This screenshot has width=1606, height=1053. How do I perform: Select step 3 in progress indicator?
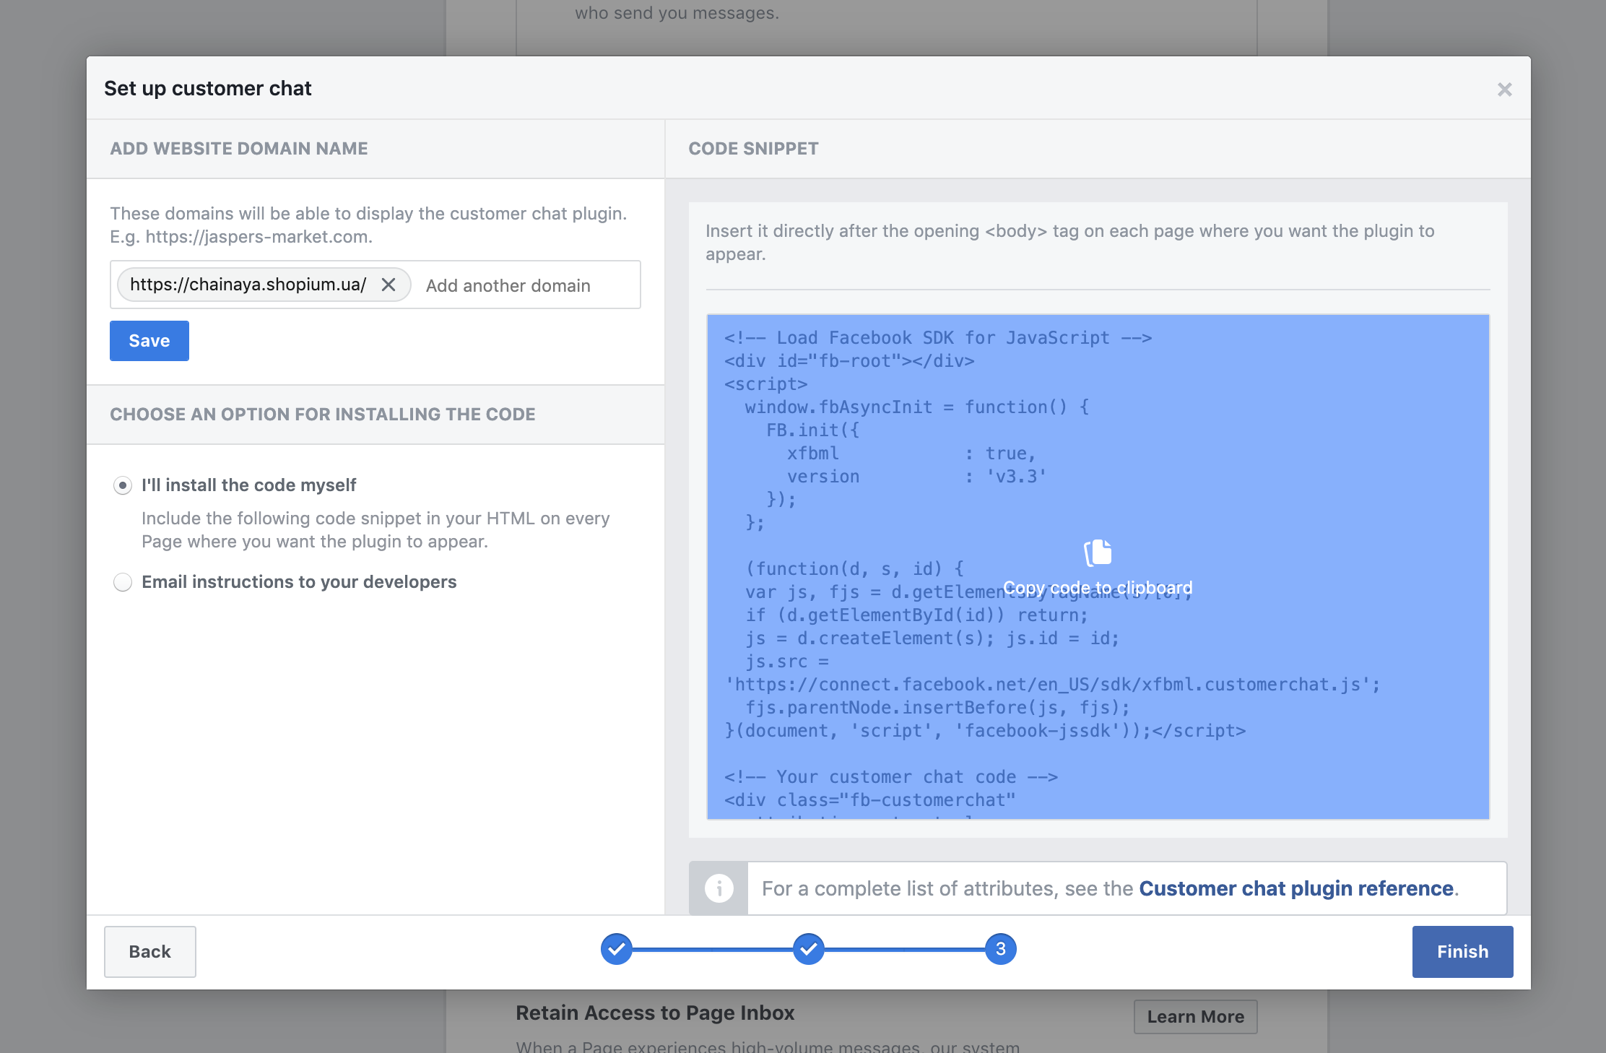click(1000, 949)
